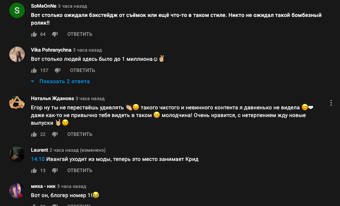This screenshot has height=206, width=340.
Task: Expand 'Показать 2 ответа' replies
Action: coord(64,81)
